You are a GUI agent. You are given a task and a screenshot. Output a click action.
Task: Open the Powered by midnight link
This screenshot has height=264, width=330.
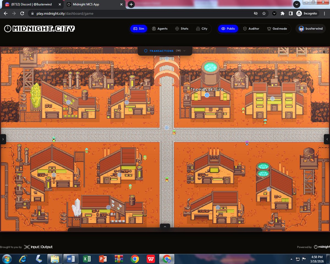pyautogui.click(x=313, y=247)
